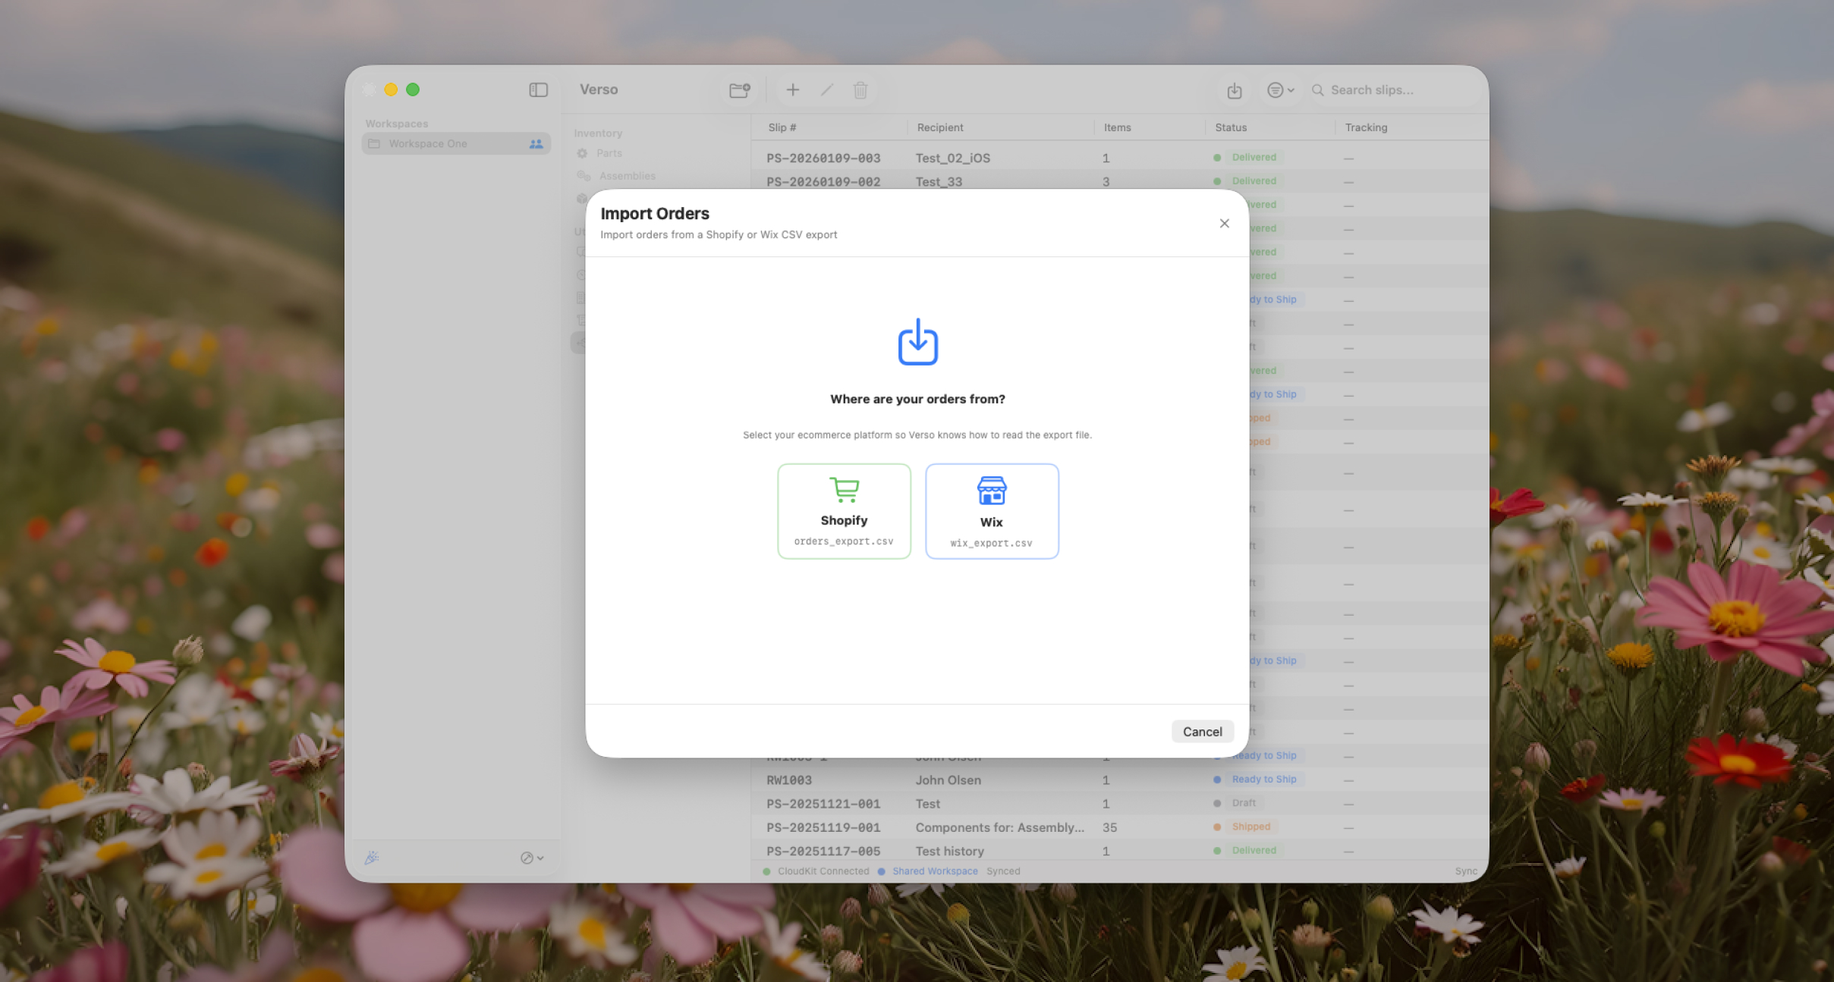Viewport: 1834px width, 982px height.
Task: Sort by the Status column header
Action: [x=1230, y=127]
